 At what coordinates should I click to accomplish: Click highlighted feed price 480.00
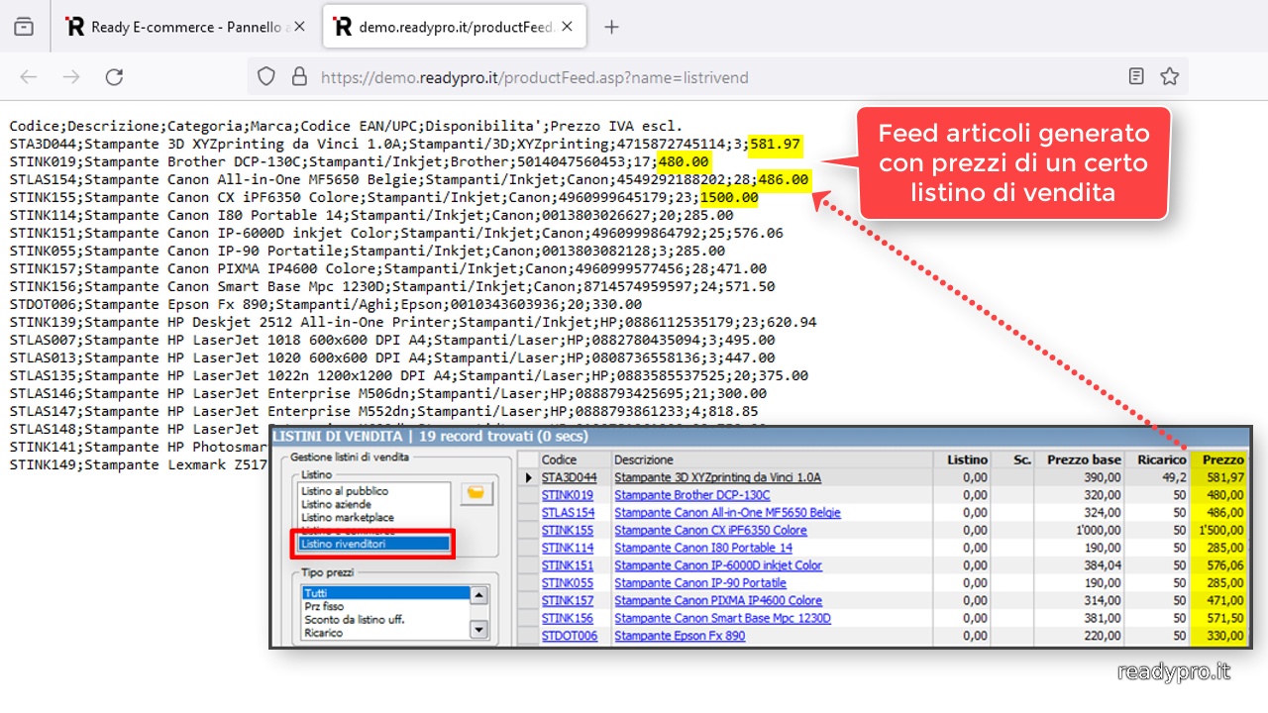click(x=684, y=161)
